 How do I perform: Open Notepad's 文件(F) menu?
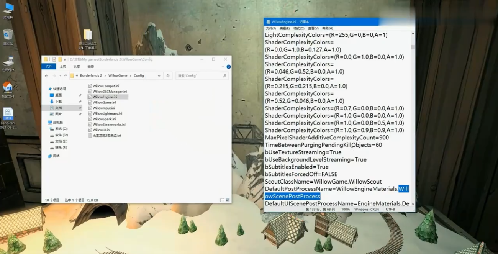tap(271, 28)
